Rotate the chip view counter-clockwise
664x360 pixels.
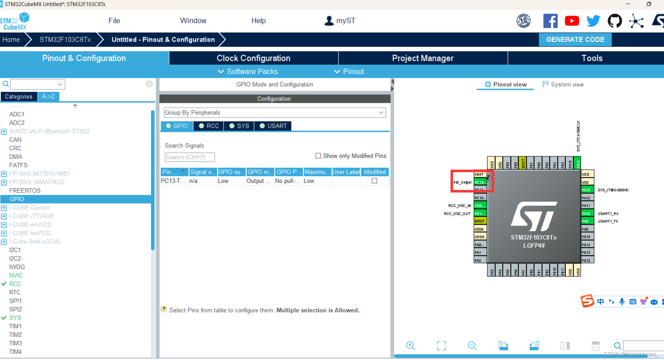click(534, 346)
